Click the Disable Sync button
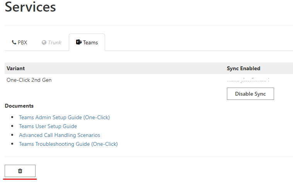 click(250, 94)
